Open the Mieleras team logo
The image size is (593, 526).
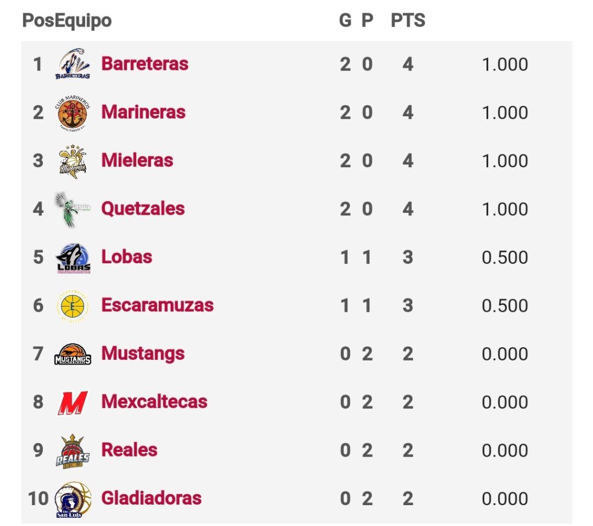73,161
